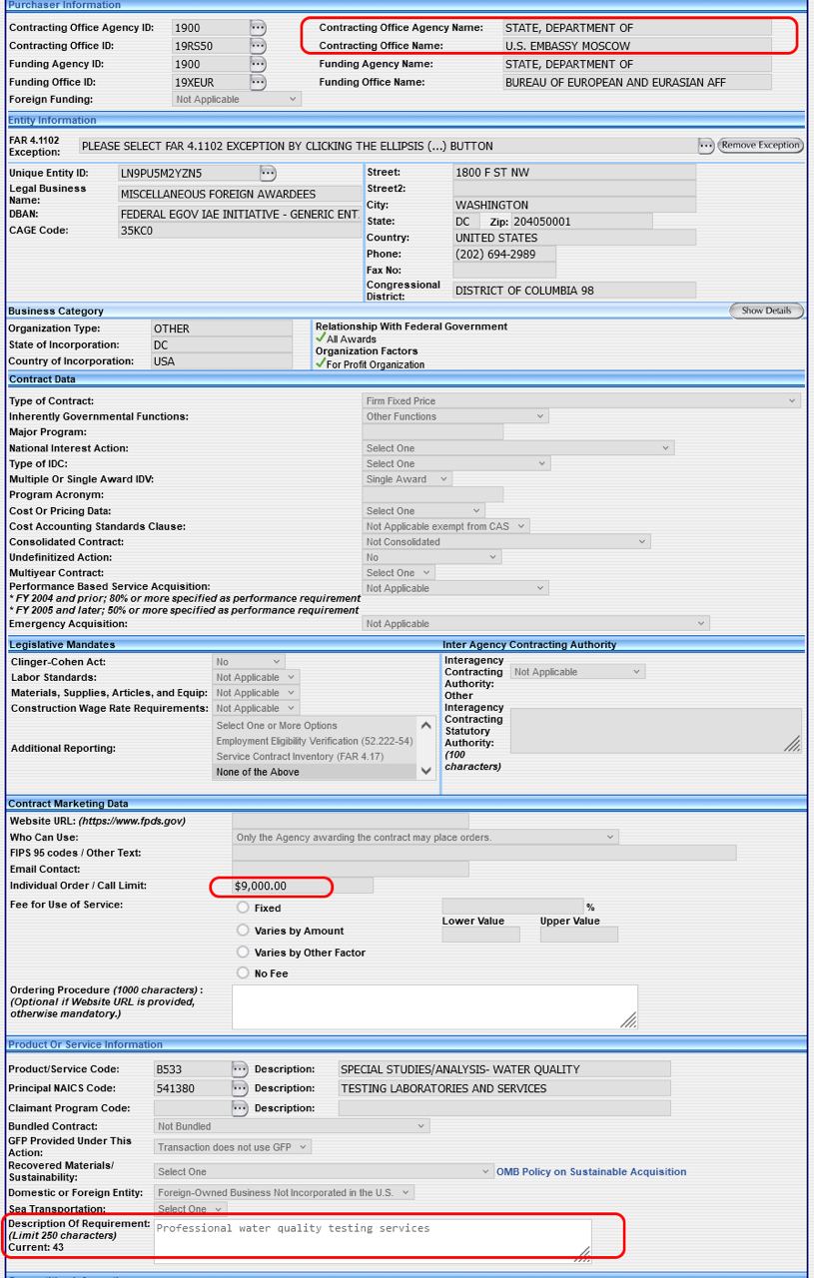Click the Major Program input field
The height and width of the screenshot is (1278, 814).
(x=432, y=432)
